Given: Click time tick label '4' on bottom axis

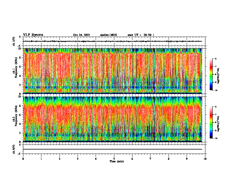Looking at the screenshot, I should tap(96, 159).
